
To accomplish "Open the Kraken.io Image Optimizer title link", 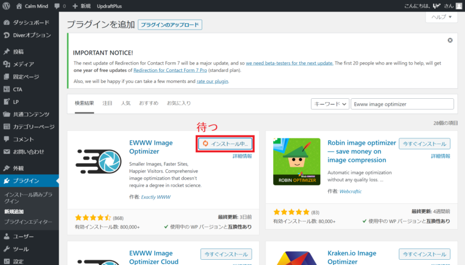I will pos(352,257).
